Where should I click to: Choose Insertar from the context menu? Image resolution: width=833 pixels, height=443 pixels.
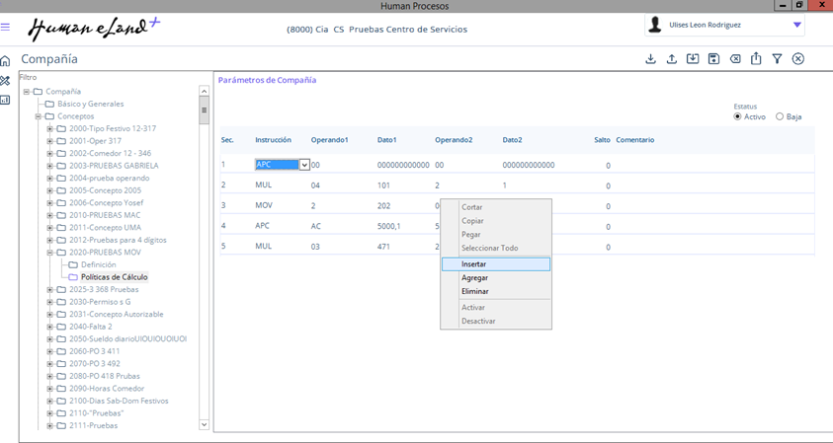pyautogui.click(x=474, y=264)
